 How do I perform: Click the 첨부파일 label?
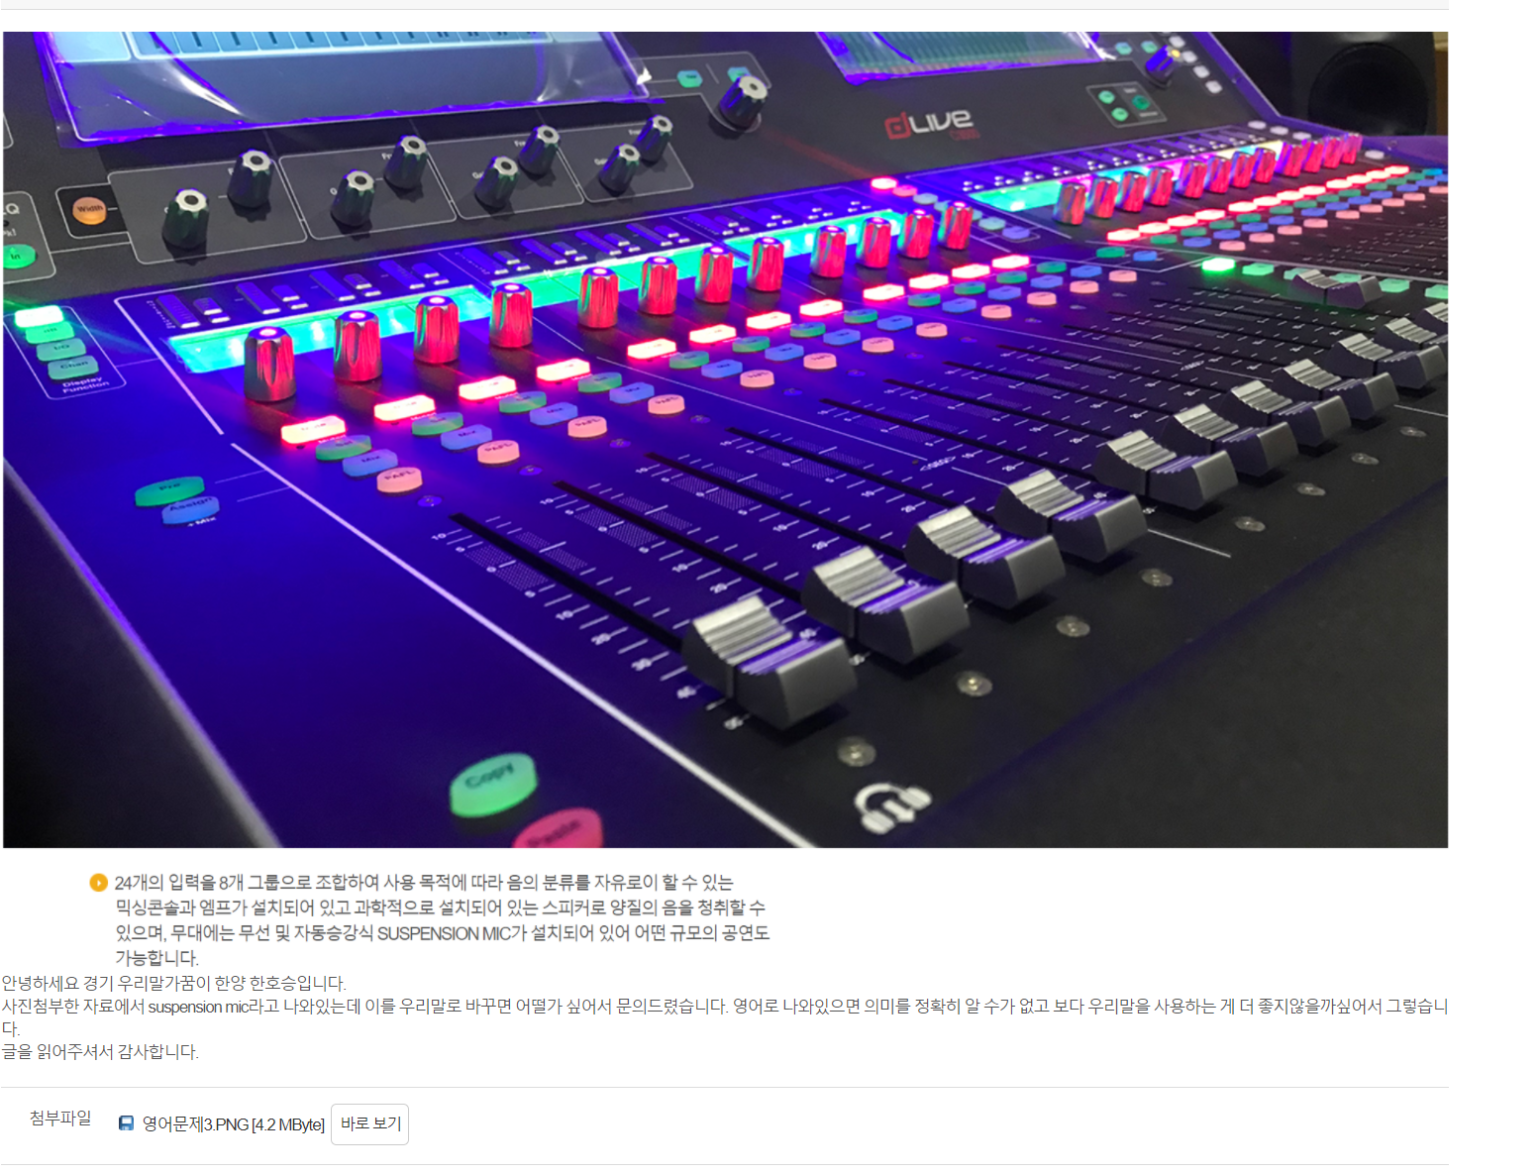click(x=60, y=1118)
